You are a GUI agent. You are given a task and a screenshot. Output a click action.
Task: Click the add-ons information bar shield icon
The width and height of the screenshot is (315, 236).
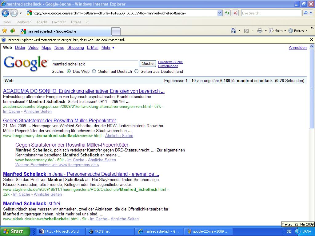coord(4,40)
